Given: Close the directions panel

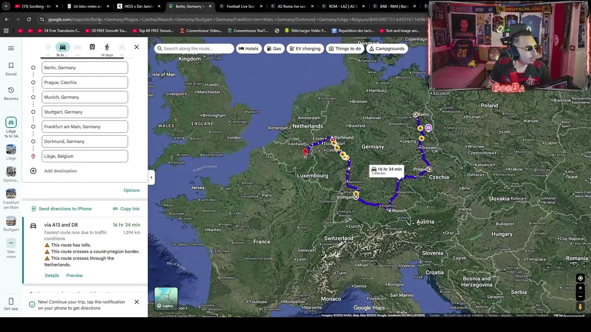Looking at the screenshot, I should [x=137, y=47].
